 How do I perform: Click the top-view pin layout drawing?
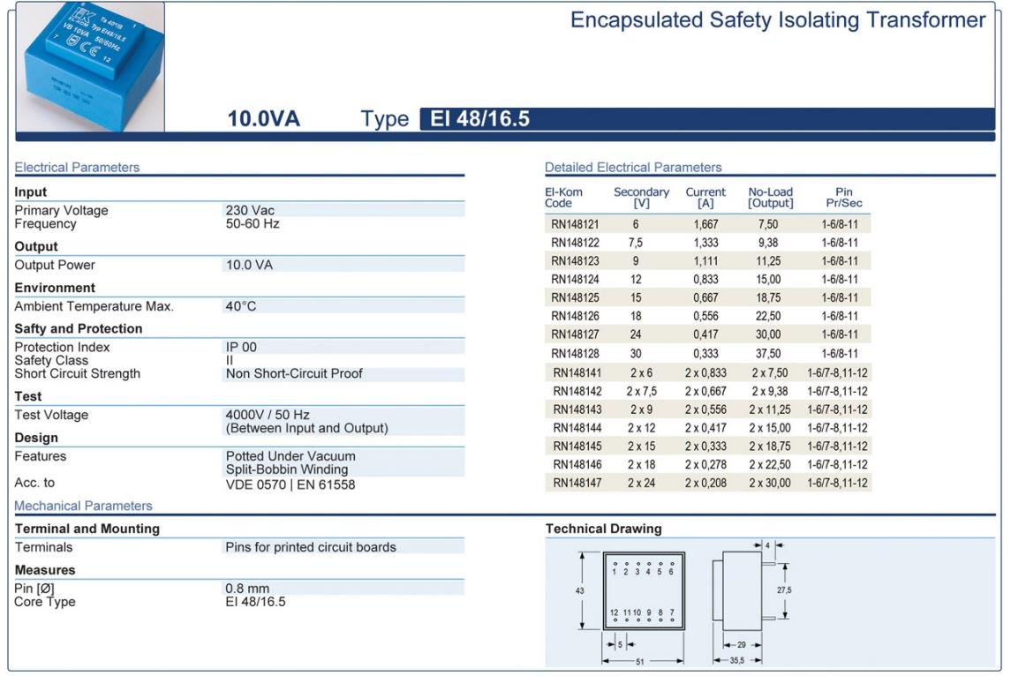pos(643,591)
